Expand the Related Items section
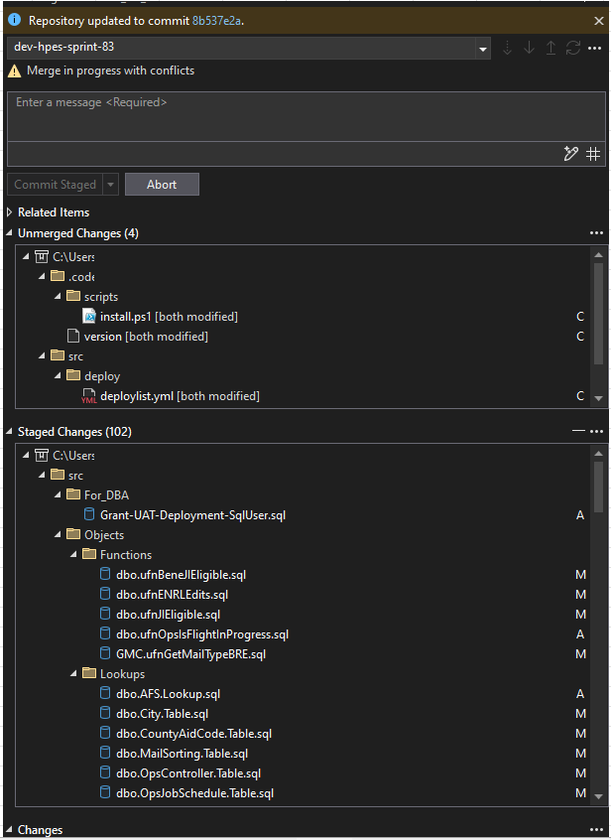611x840 pixels. (x=10, y=212)
